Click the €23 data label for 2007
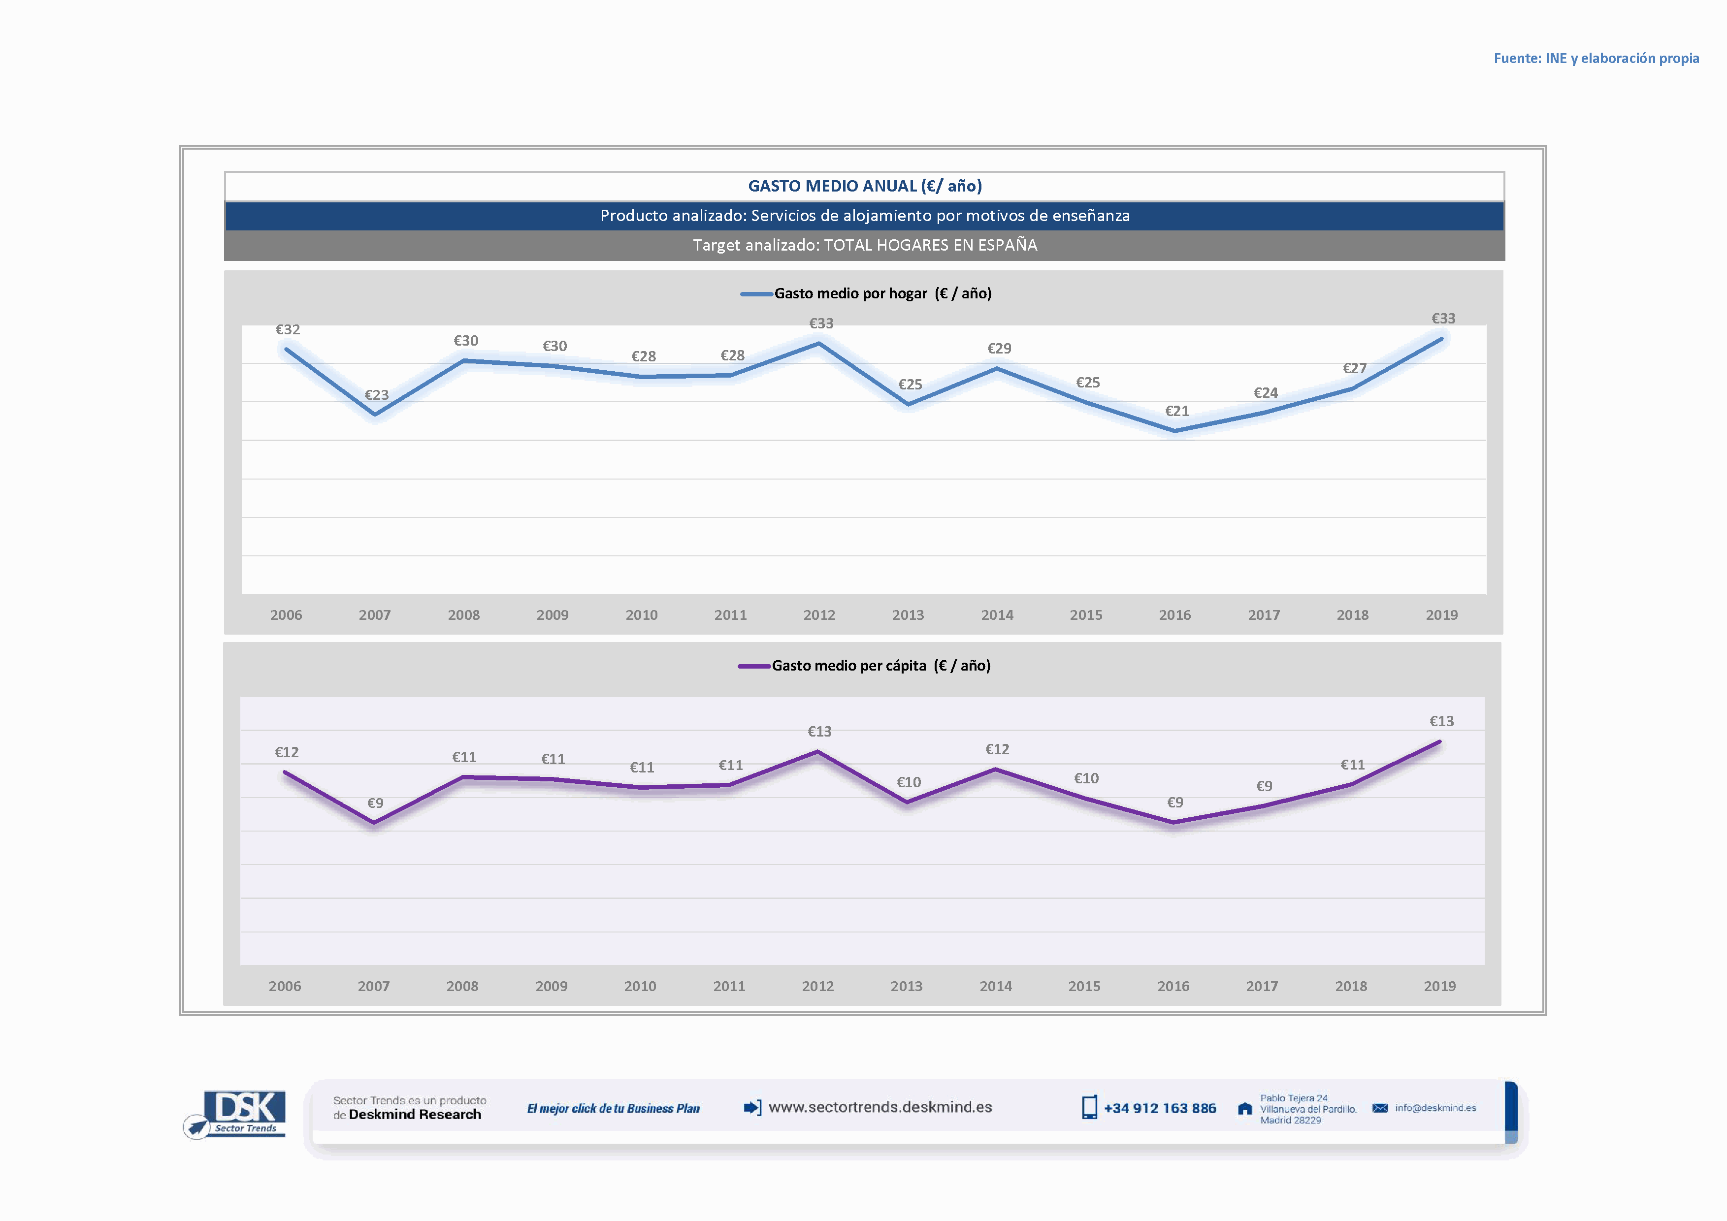Viewport: 1727px width, 1221px height. coord(376,395)
